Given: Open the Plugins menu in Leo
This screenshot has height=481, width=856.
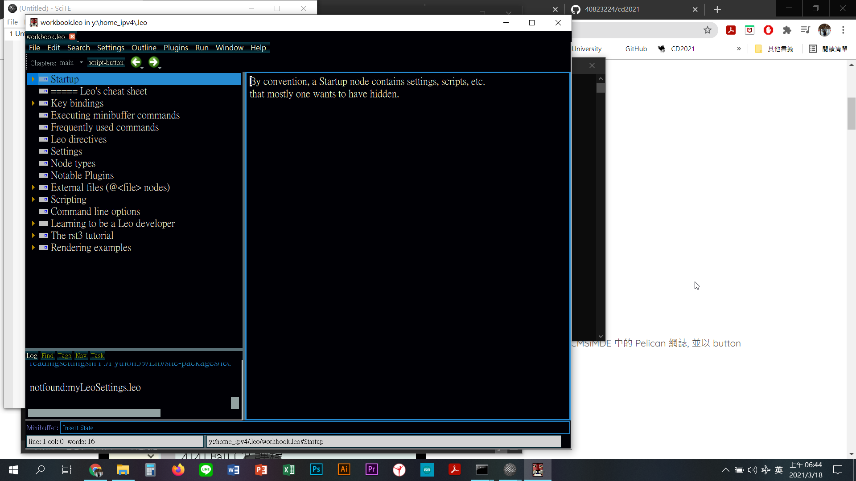Looking at the screenshot, I should point(176,48).
